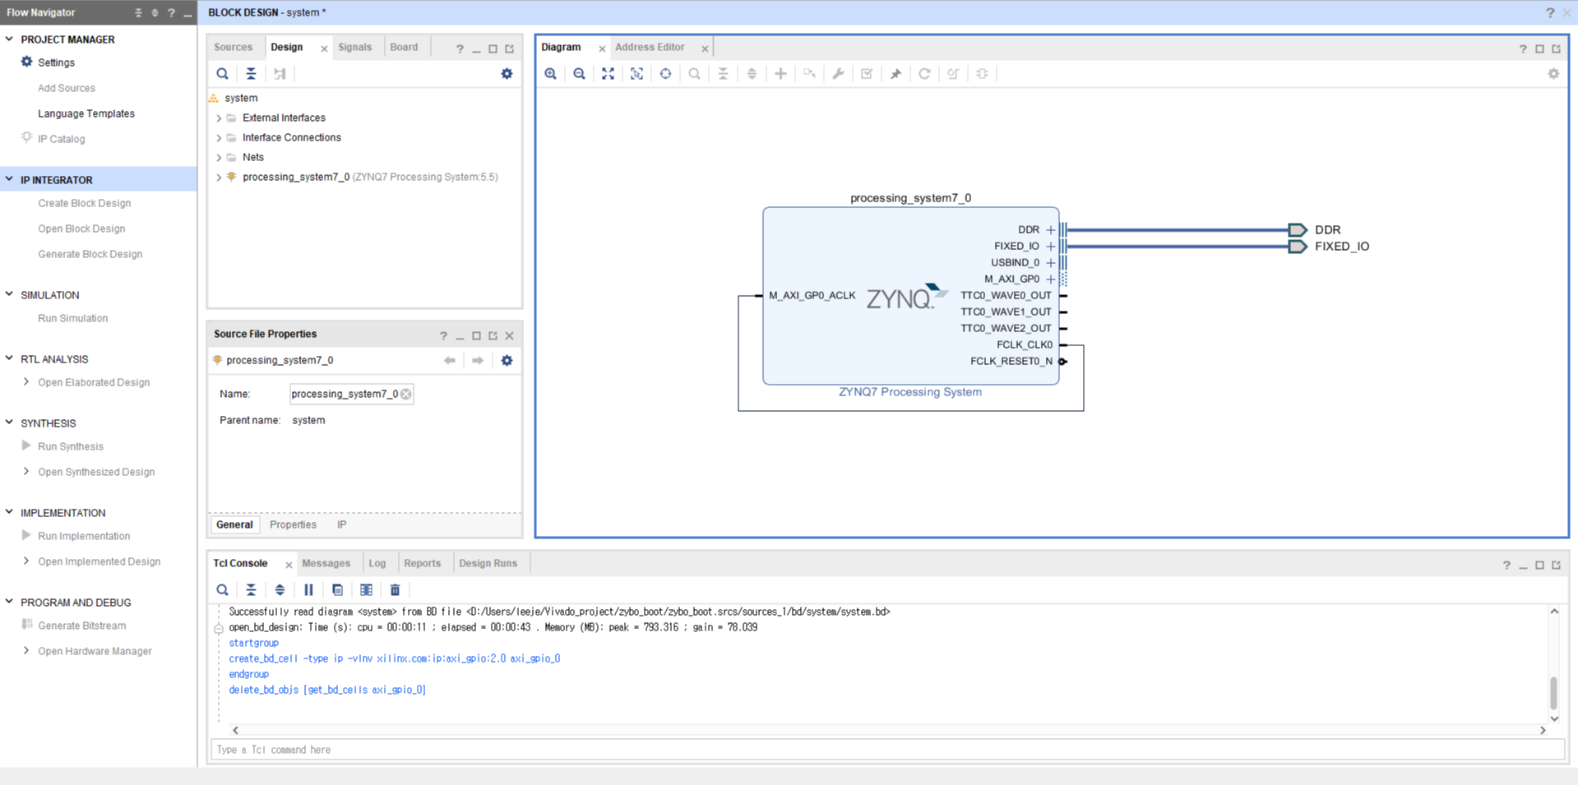Collapse all in the diagram toolbar
1578x785 pixels.
723,74
